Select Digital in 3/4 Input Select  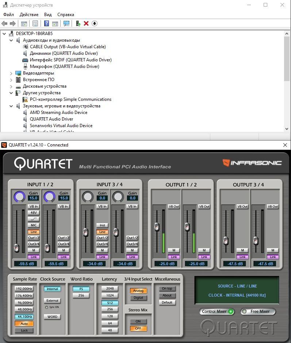(138, 298)
